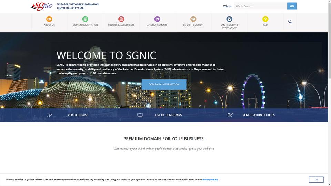Open the Domain Registration menu

pyautogui.click(x=85, y=25)
